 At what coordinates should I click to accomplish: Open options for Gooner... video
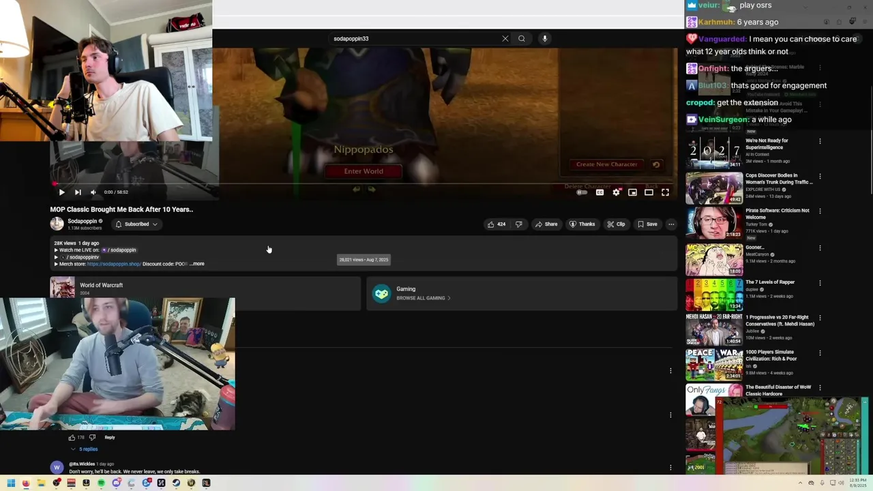click(820, 248)
